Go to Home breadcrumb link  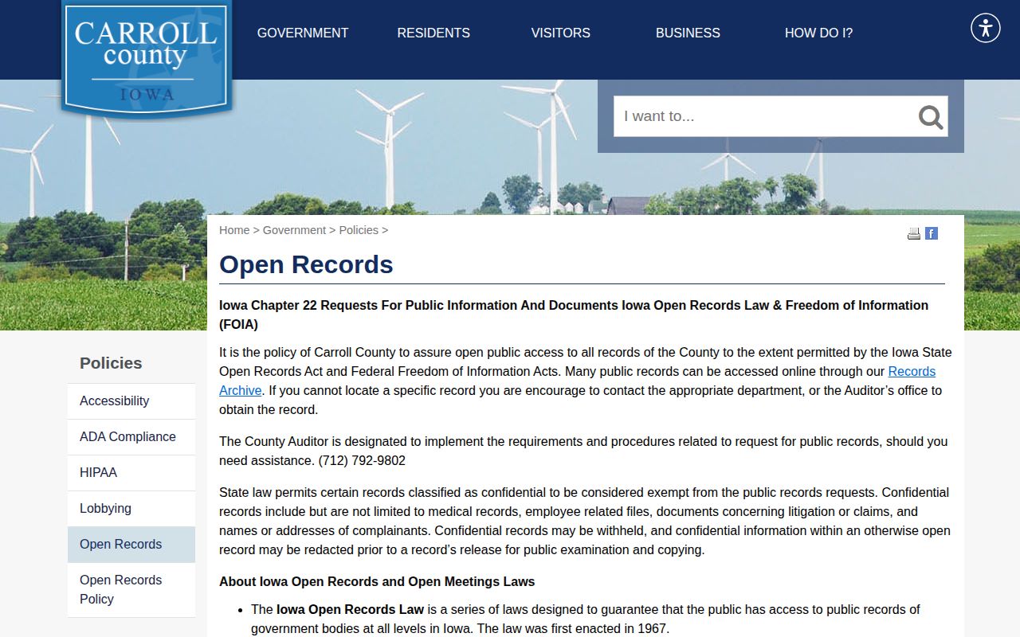tap(234, 230)
